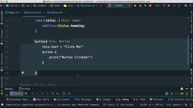Click the layout icon next to Console

click(x=26, y=94)
